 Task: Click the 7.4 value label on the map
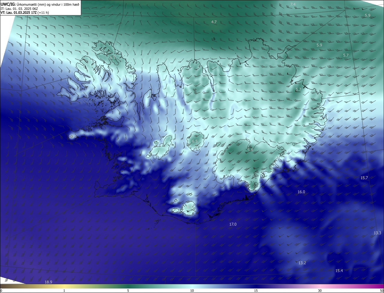(293, 4)
